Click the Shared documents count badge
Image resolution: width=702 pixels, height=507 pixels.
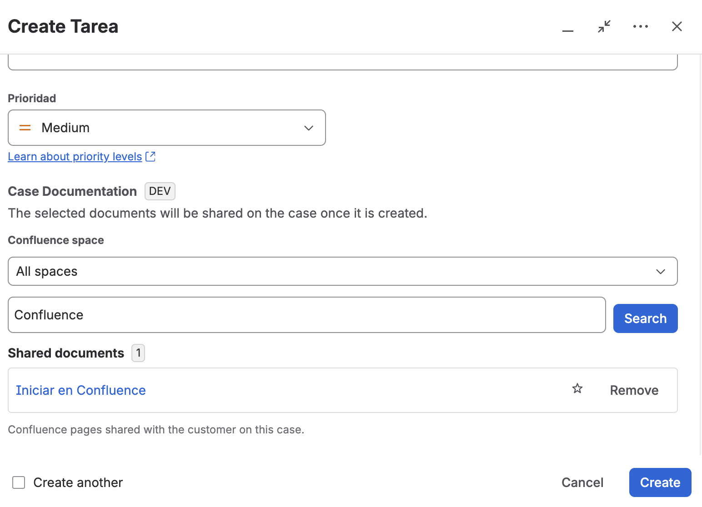(x=138, y=353)
